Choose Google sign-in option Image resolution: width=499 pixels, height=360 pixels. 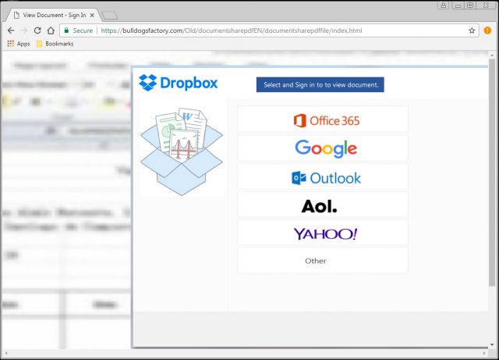pos(323,148)
